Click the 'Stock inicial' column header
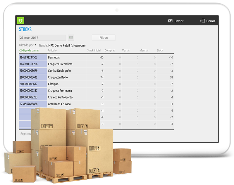234x185 pixels. 94,51
